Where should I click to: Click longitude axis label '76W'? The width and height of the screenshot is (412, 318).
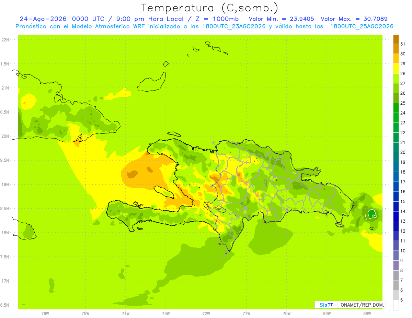point(45,314)
